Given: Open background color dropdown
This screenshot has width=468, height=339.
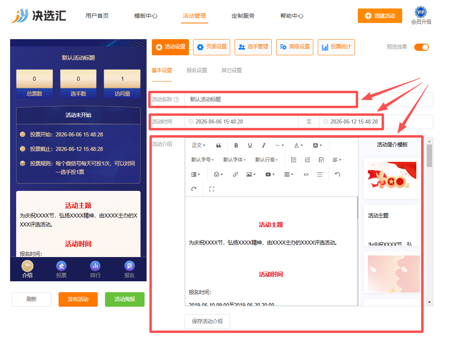Looking at the screenshot, I should [x=317, y=145].
